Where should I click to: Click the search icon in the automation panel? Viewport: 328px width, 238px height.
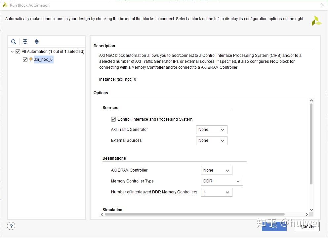13,42
